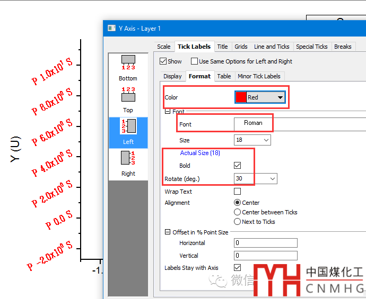Click the P 1.0x10¹ S tick label
Image resolution: width=366 pixels, height=299 pixels.
(x=52, y=72)
